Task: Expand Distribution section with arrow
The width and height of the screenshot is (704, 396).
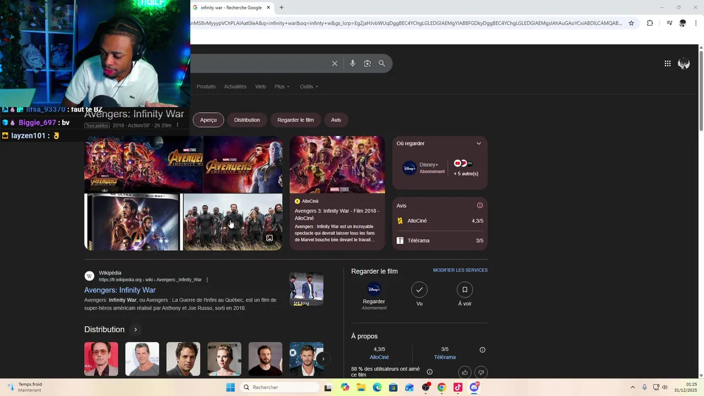Action: click(x=135, y=329)
